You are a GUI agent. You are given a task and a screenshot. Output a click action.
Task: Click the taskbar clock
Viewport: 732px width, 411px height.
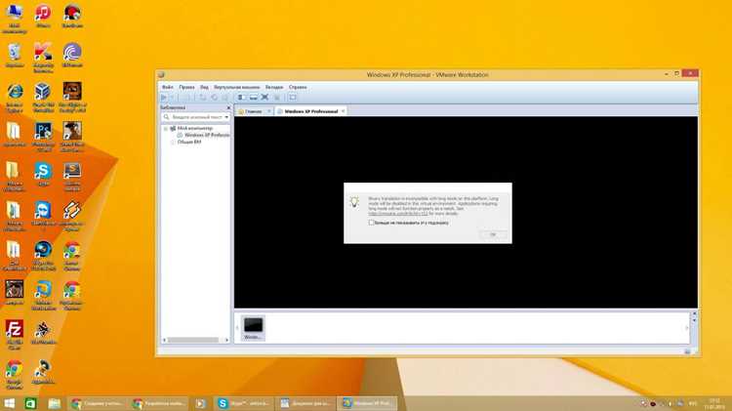(714, 403)
